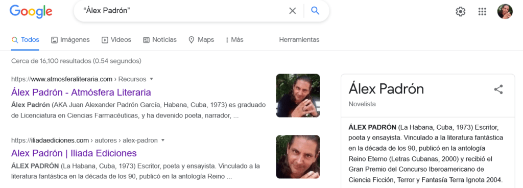Share the Álex Padrón knowledge panel
The width and height of the screenshot is (523, 188).
click(498, 89)
